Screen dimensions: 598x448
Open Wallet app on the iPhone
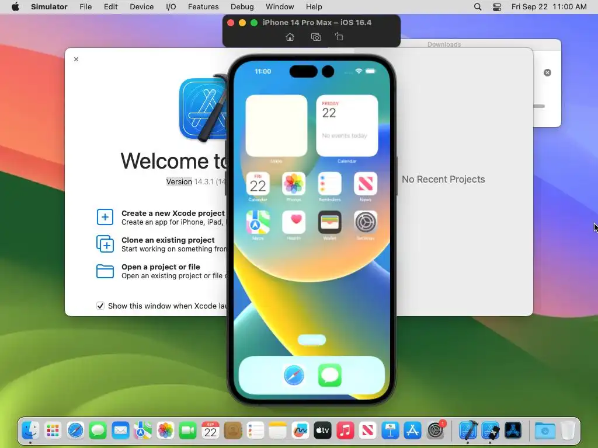click(329, 222)
